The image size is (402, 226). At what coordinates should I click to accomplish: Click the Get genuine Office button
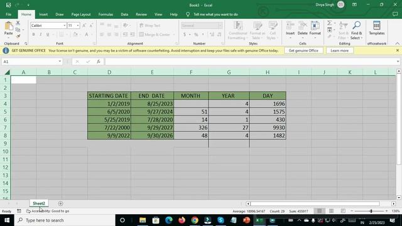[303, 50]
